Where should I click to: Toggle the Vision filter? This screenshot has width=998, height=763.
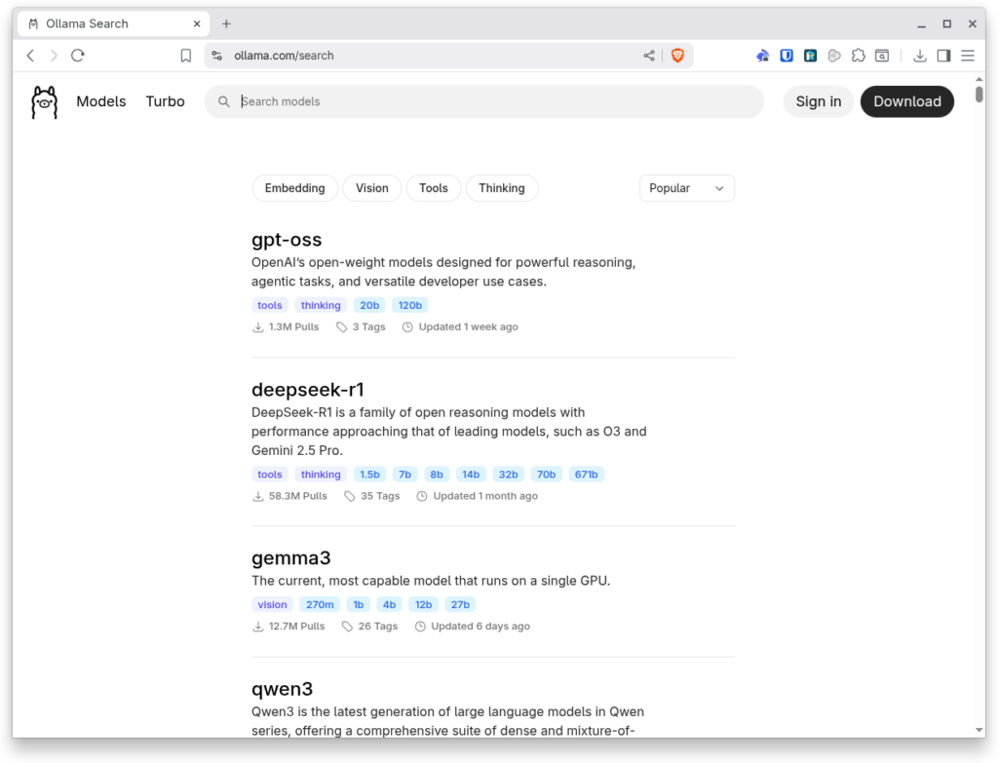coord(371,188)
